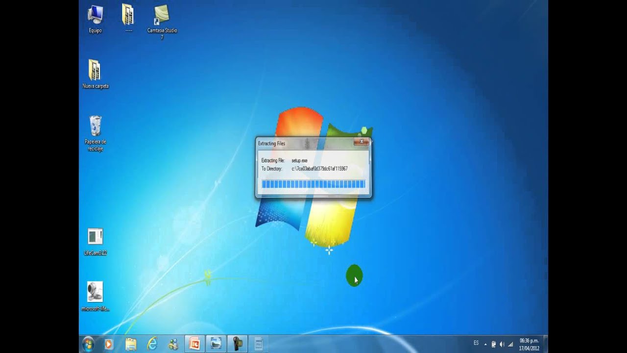Image resolution: width=627 pixels, height=353 pixels.
Task: Open the network signal tray icon
Action: pos(510,344)
